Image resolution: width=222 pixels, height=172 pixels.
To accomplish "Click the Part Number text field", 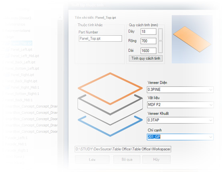I will 100,38.
